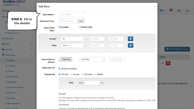
Task: Open the mail envelope icon menu
Action: click(179, 11)
